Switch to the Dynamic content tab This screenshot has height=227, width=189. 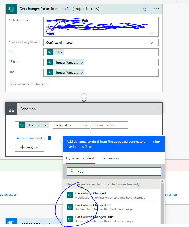click(80, 158)
